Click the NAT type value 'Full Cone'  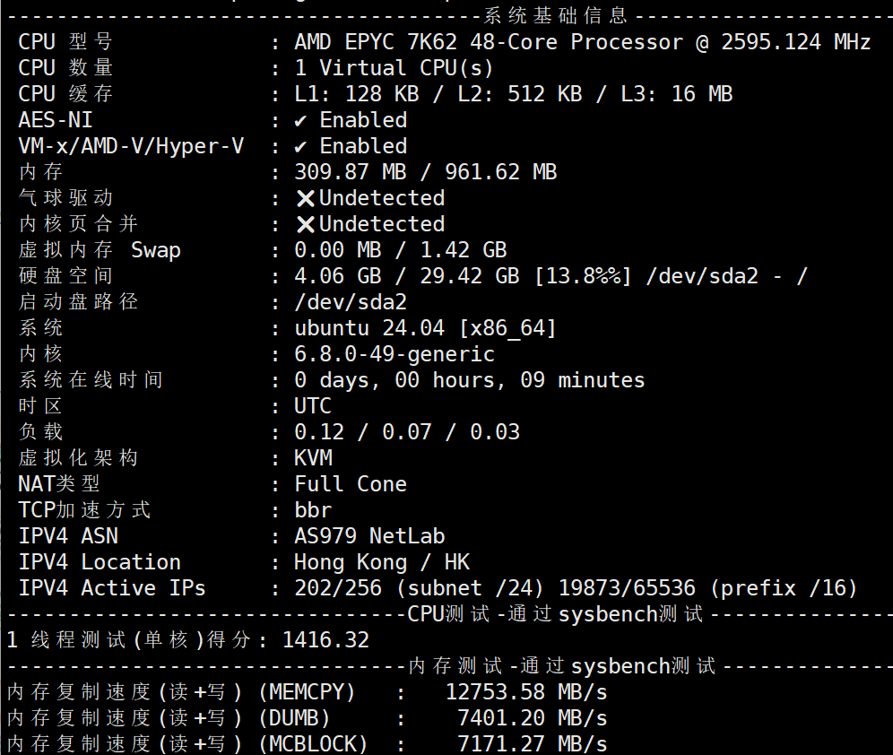351,484
